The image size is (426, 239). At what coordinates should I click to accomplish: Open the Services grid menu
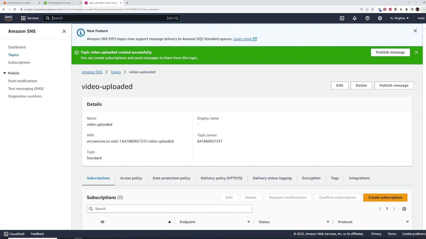click(30, 18)
